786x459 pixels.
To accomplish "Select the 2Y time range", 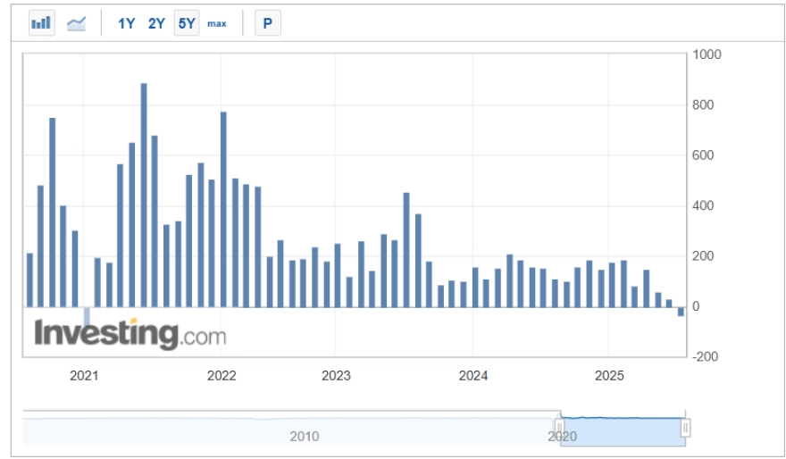I will tap(156, 23).
